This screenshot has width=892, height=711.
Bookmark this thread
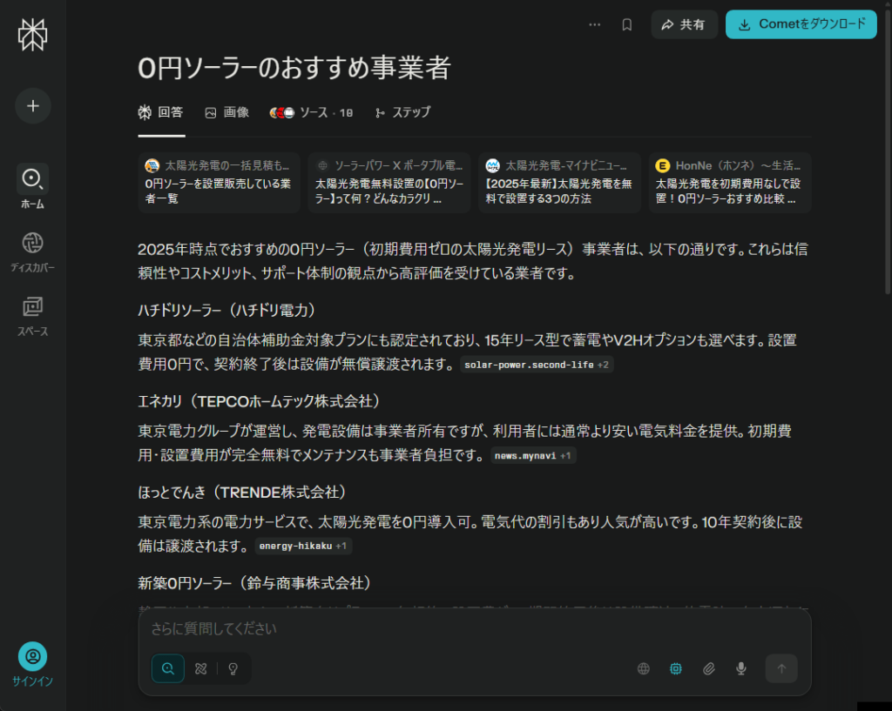tap(626, 25)
